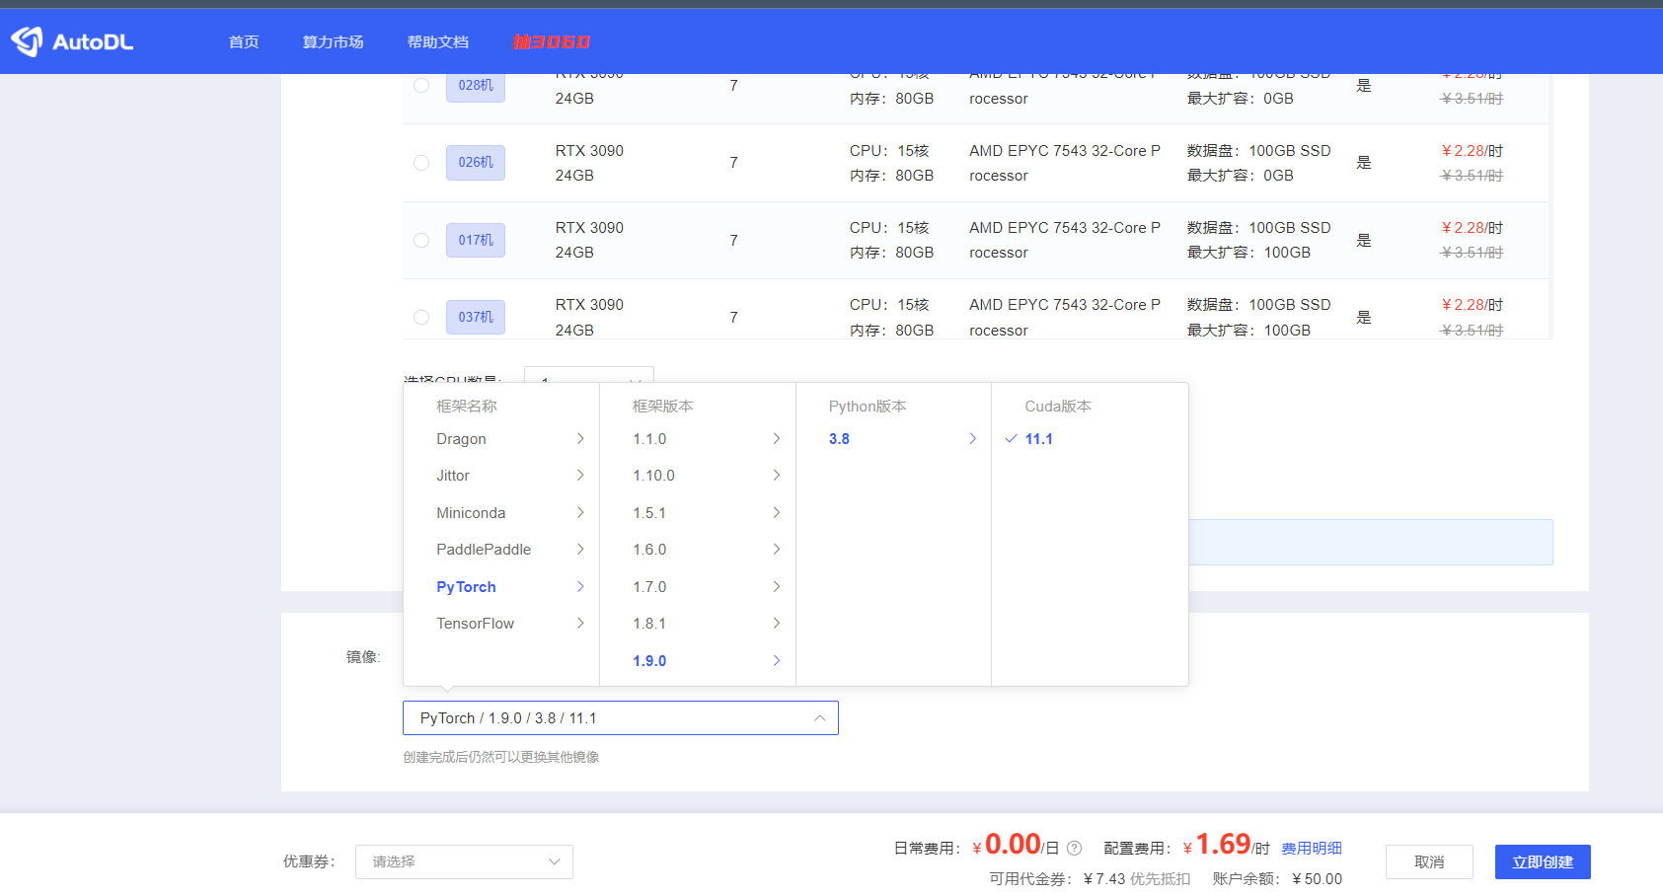Open the coupon 请选择 dropdown

[x=464, y=861]
